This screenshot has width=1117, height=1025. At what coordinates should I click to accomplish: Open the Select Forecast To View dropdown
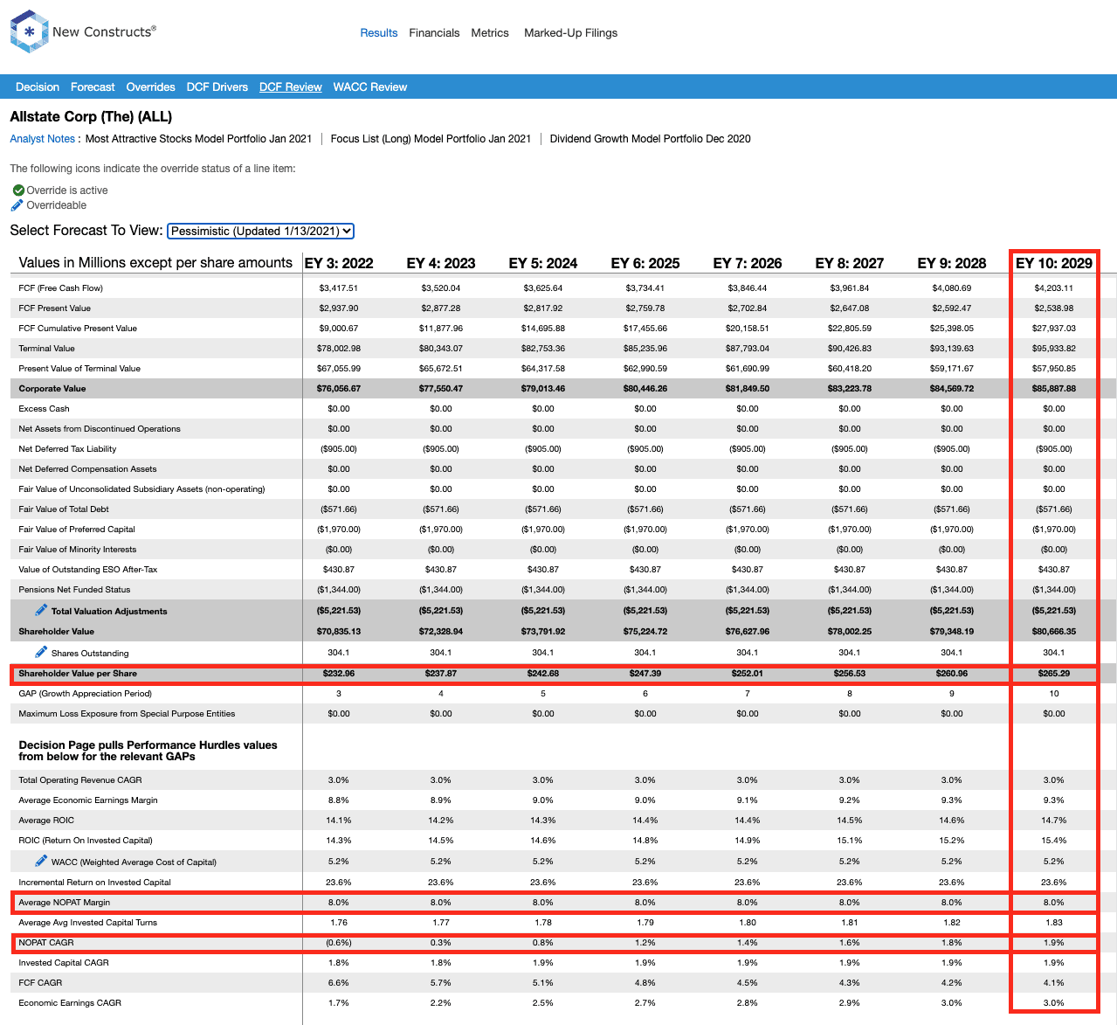pyautogui.click(x=260, y=231)
